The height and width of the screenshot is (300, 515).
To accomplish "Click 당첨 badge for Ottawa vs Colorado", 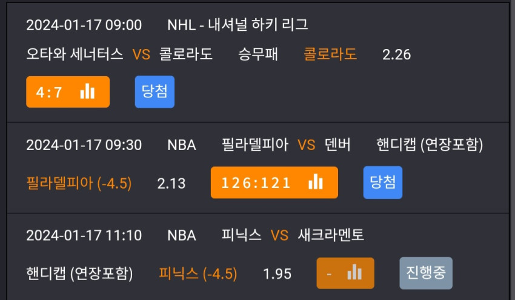I will tap(154, 92).
